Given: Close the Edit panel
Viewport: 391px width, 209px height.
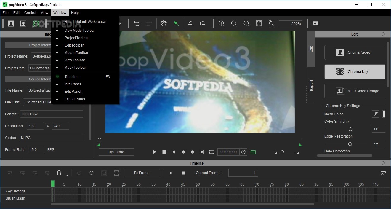Looking at the screenshot, I should (383, 34).
